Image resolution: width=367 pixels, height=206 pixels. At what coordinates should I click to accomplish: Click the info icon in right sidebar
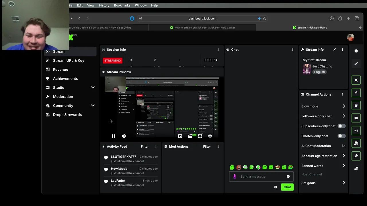click(356, 51)
